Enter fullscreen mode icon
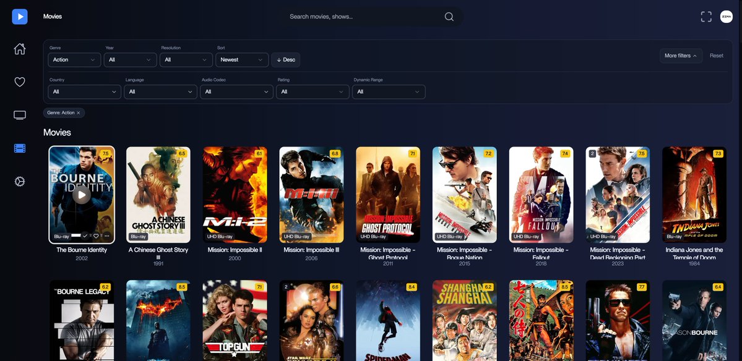This screenshot has height=361, width=742. (706, 17)
